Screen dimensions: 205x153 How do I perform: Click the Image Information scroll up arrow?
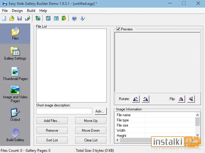pos(197,115)
